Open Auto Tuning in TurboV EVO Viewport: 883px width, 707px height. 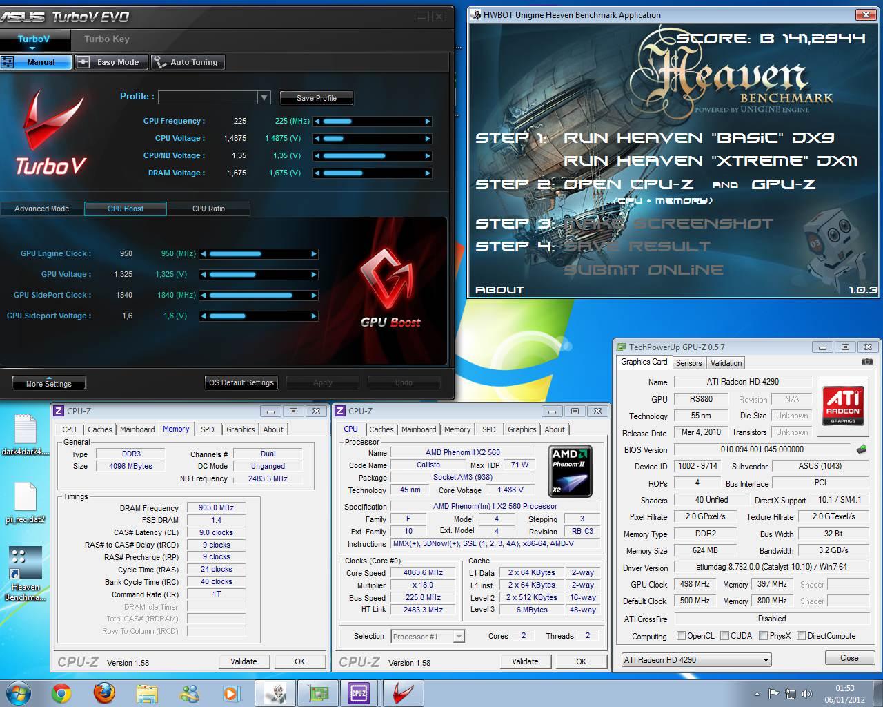point(188,62)
